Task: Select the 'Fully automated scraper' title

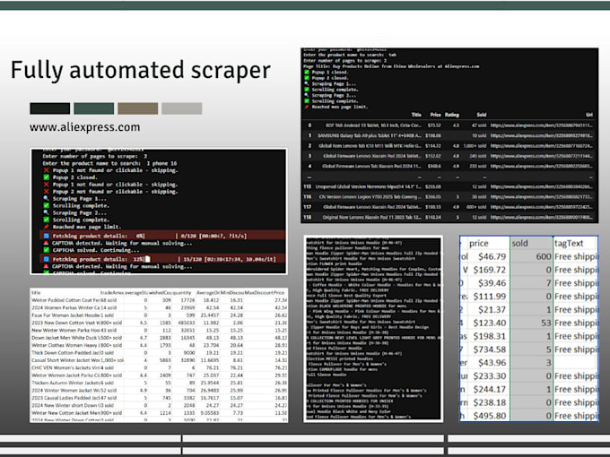Action: tap(141, 70)
